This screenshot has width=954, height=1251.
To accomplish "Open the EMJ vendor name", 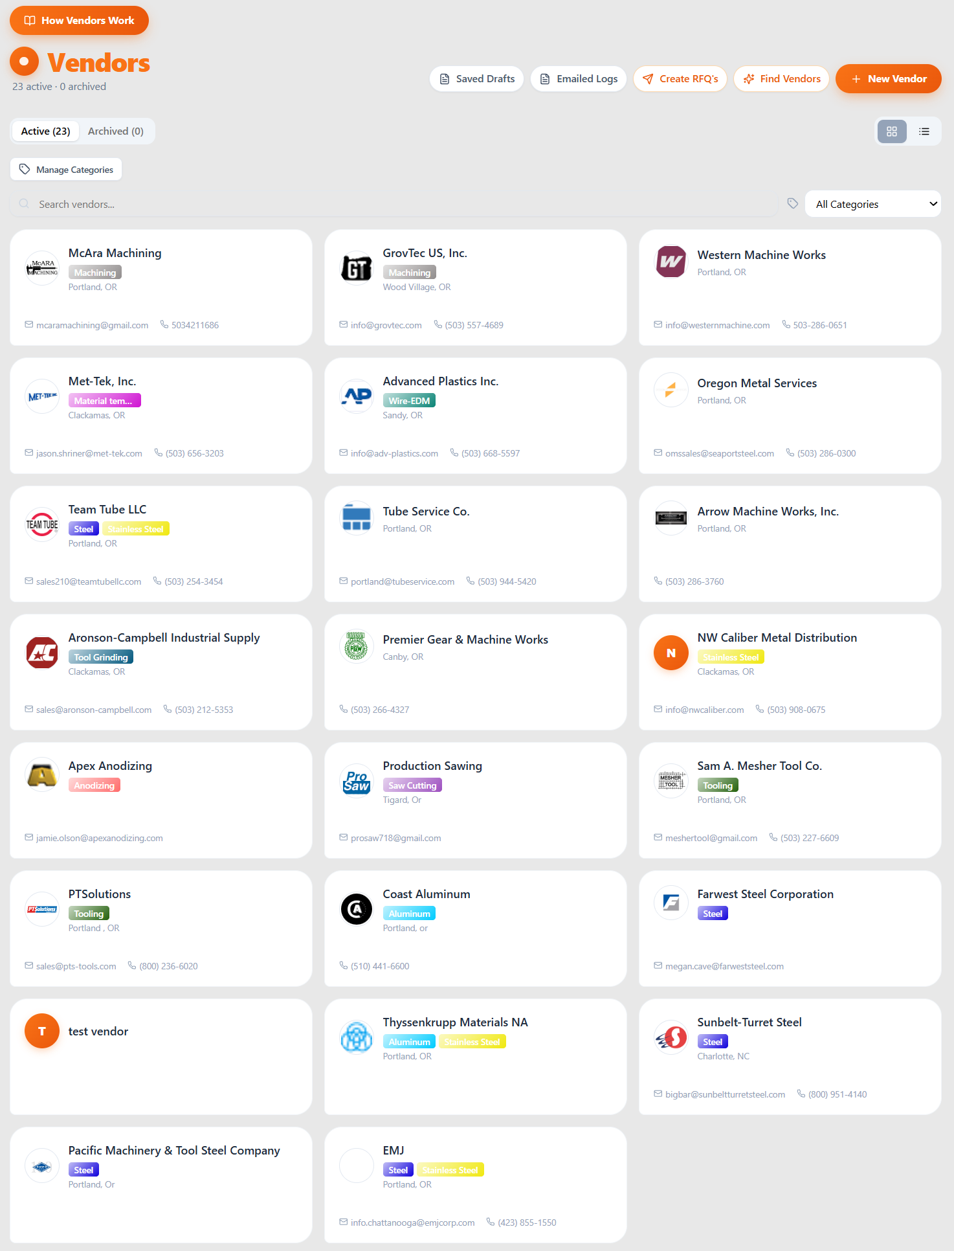I will click(x=394, y=1151).
